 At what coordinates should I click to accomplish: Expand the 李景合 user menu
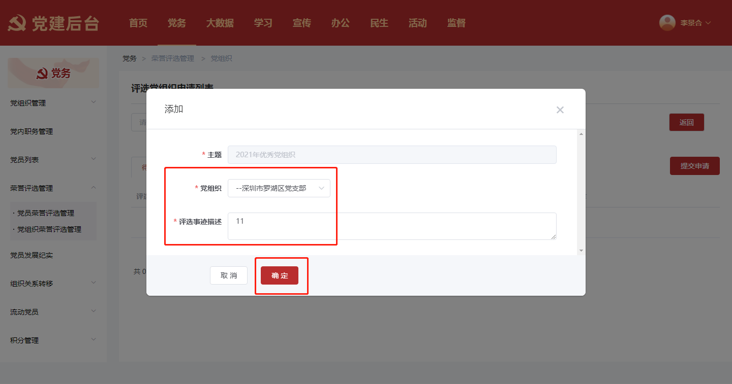695,23
